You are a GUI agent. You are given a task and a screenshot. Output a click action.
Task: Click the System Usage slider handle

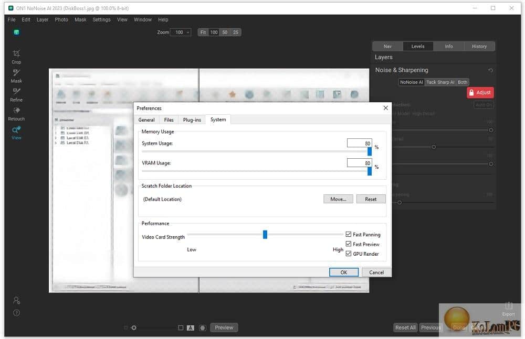tap(370, 152)
